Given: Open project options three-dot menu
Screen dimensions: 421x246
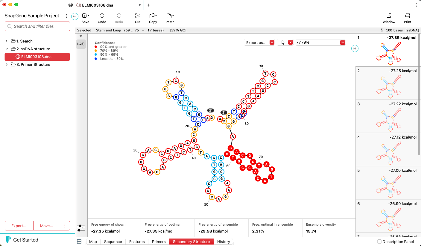Looking at the screenshot, I should [x=66, y=16].
